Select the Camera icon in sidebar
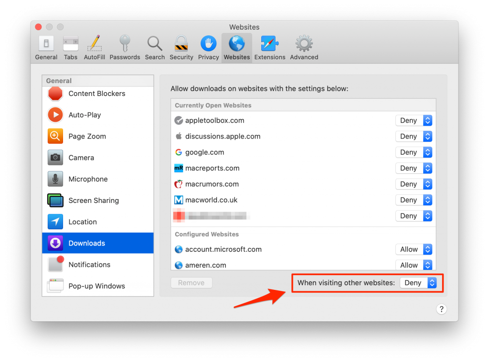 (55, 158)
